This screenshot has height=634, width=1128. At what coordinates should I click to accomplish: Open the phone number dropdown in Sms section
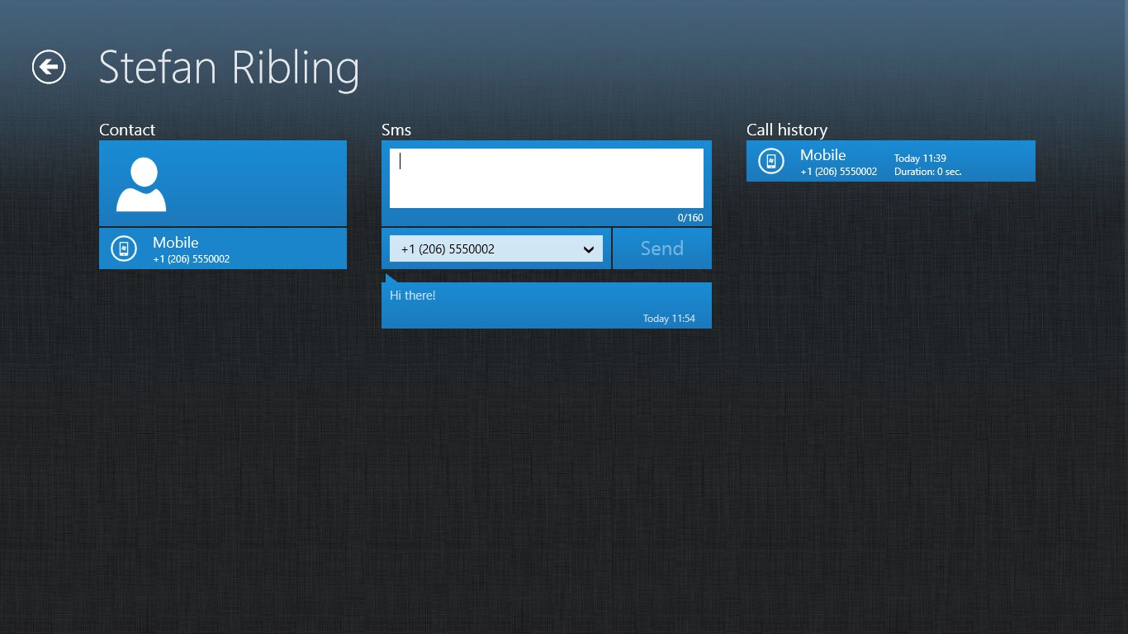point(495,248)
